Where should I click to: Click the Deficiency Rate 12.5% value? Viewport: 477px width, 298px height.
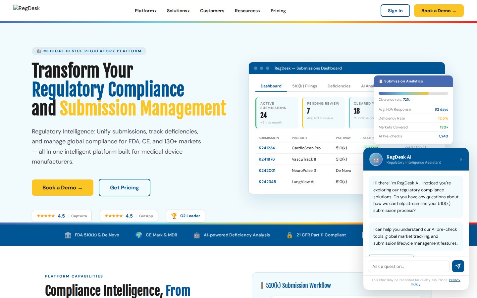[x=443, y=118]
